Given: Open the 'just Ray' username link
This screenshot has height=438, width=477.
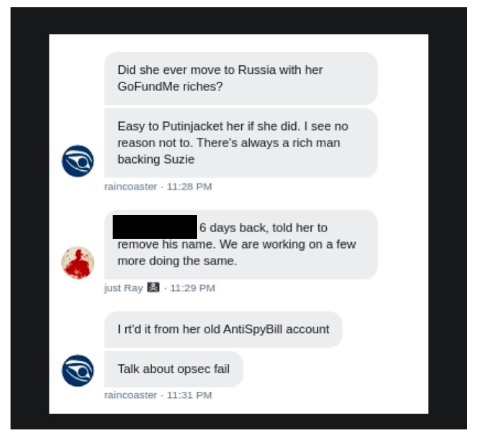Looking at the screenshot, I should tap(123, 288).
